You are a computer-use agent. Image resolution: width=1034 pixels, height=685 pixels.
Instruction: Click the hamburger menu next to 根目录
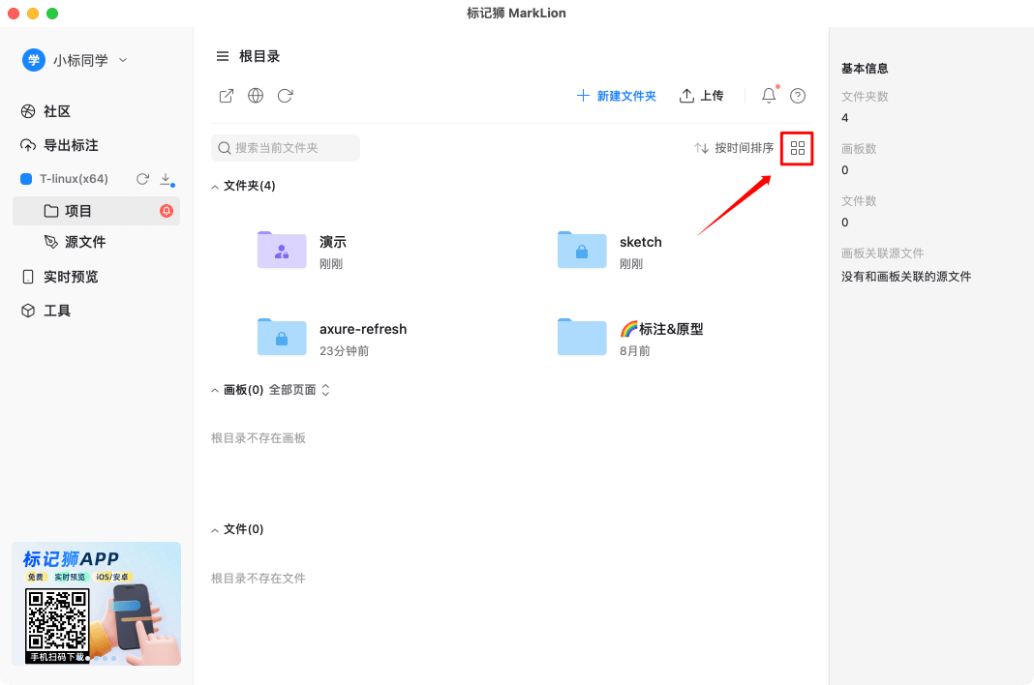pyautogui.click(x=222, y=55)
